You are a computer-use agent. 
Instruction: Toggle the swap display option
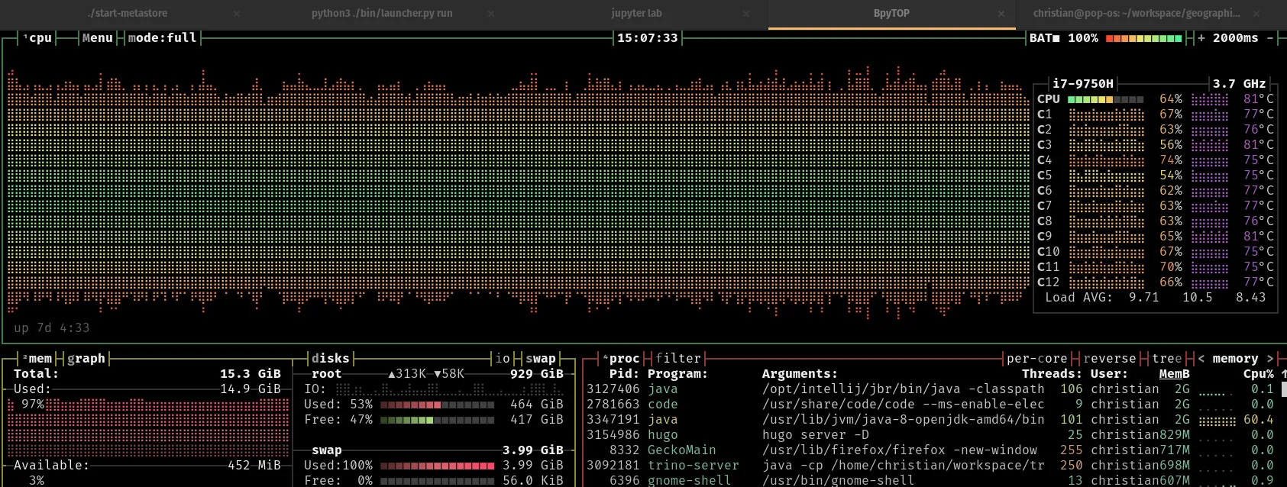tap(541, 359)
